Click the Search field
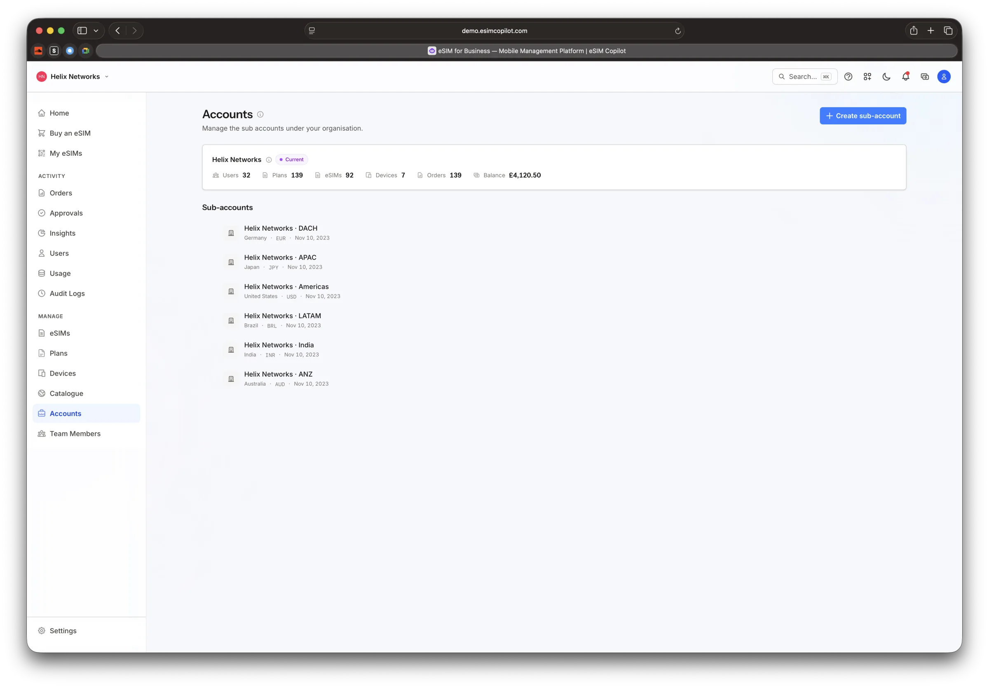 pyautogui.click(x=804, y=77)
